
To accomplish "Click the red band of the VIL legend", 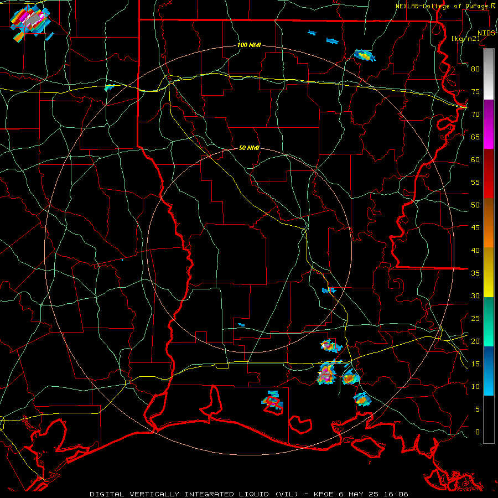I will [x=489, y=174].
